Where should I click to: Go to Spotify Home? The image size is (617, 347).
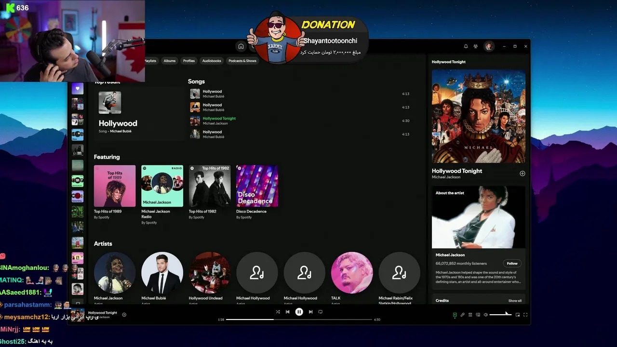[241, 46]
